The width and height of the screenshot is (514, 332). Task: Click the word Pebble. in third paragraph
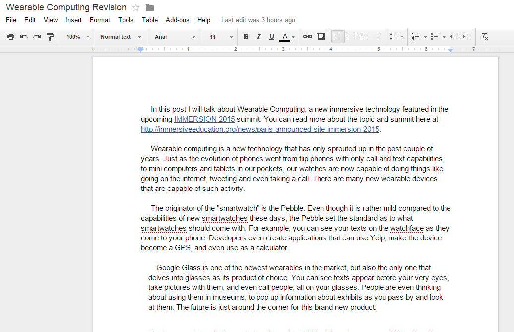tap(292, 208)
